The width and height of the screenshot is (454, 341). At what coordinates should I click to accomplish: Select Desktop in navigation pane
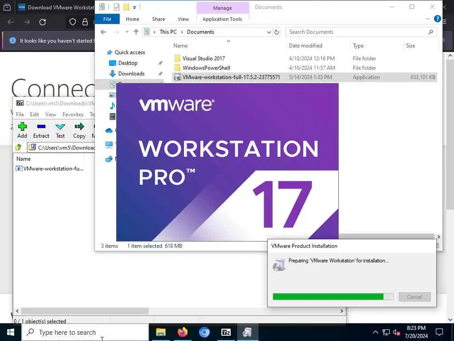pyautogui.click(x=127, y=63)
